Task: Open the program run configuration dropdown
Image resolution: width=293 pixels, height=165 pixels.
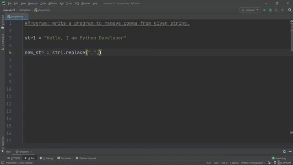Action: coord(250,10)
